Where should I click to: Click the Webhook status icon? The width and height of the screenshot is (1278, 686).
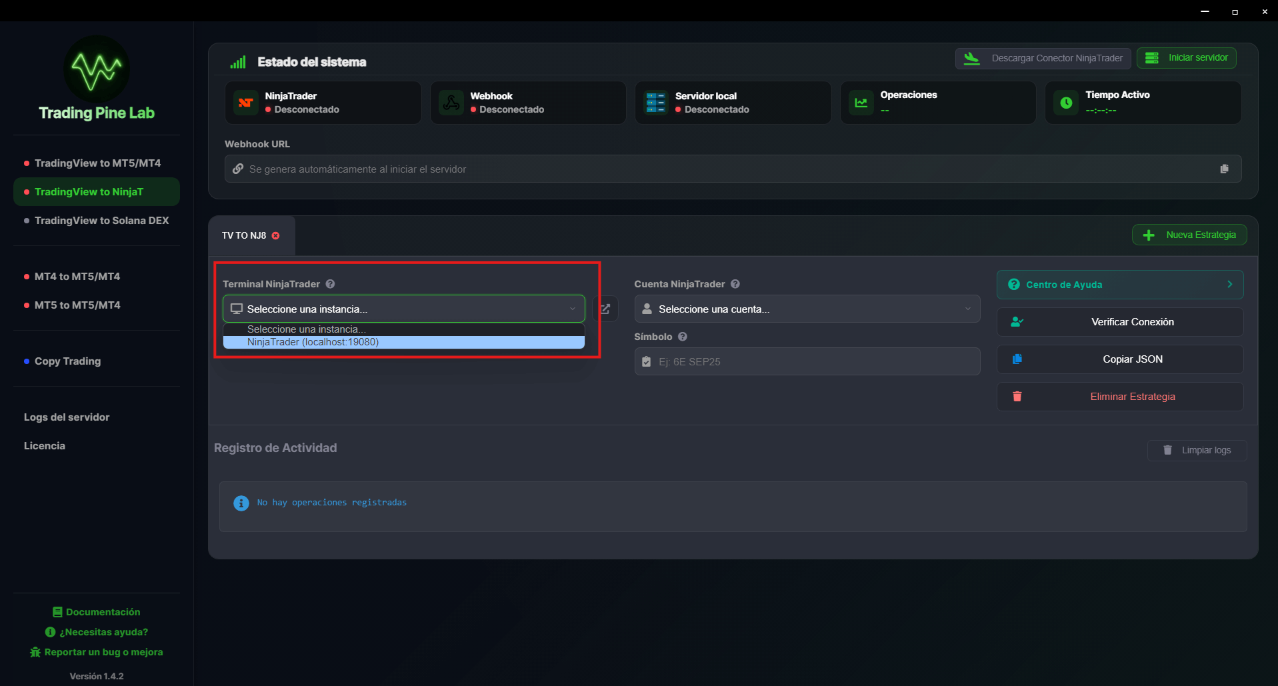click(x=451, y=103)
